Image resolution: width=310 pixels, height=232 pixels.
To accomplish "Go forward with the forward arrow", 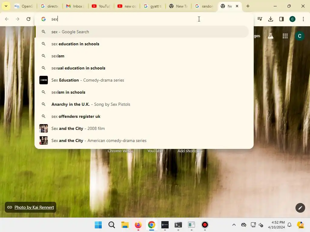I will [18, 19].
